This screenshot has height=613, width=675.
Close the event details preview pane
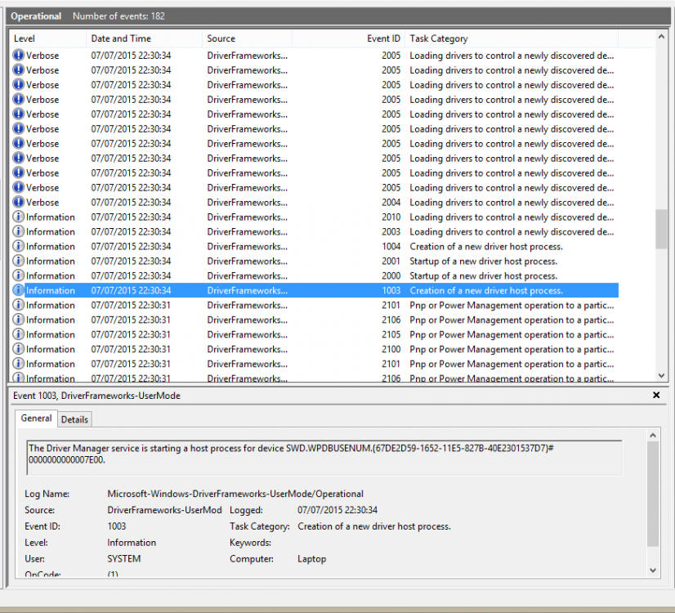click(x=656, y=396)
